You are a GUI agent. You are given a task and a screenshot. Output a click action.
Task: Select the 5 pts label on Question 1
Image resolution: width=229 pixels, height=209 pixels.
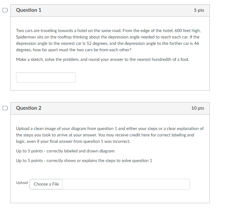click(x=200, y=10)
